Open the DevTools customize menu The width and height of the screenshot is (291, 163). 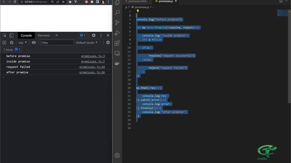click(x=101, y=35)
